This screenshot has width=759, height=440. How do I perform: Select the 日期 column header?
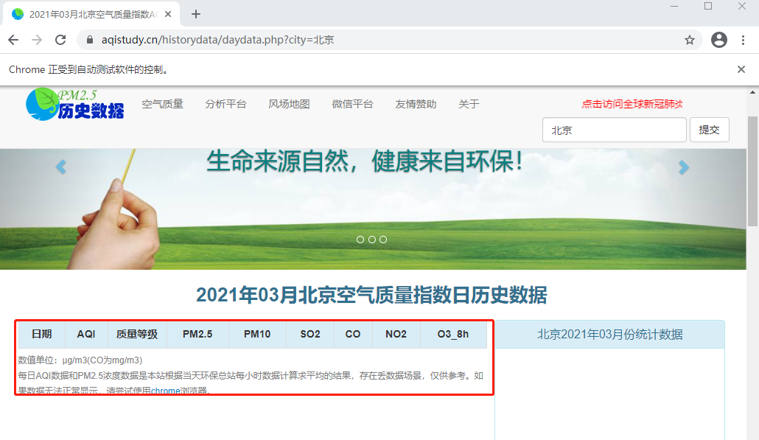pyautogui.click(x=41, y=334)
